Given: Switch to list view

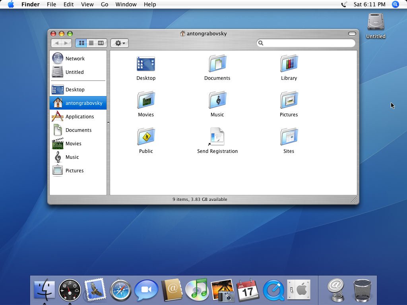Looking at the screenshot, I should point(91,43).
